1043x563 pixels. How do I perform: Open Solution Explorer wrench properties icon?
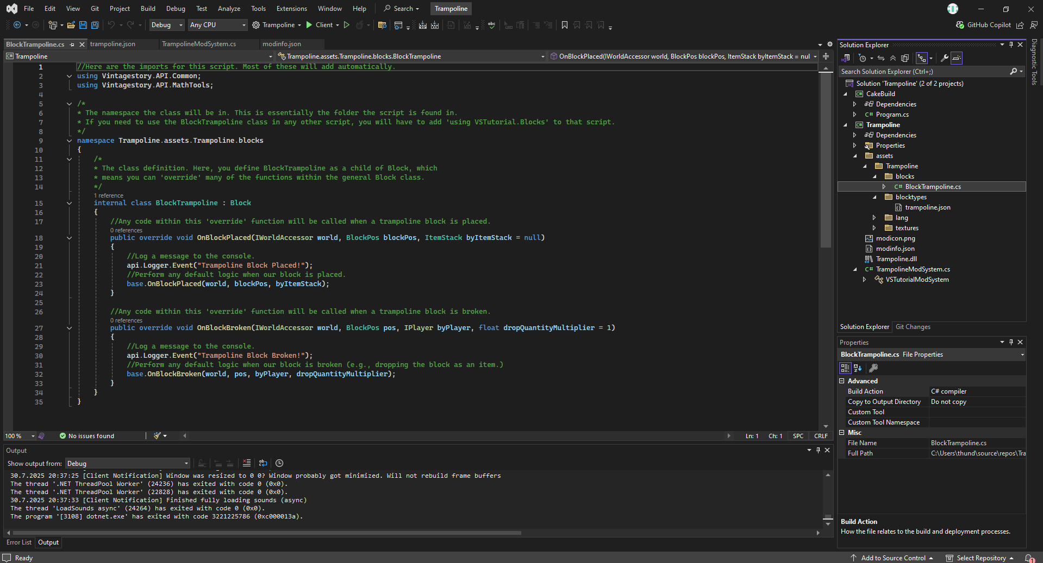pyautogui.click(x=944, y=58)
